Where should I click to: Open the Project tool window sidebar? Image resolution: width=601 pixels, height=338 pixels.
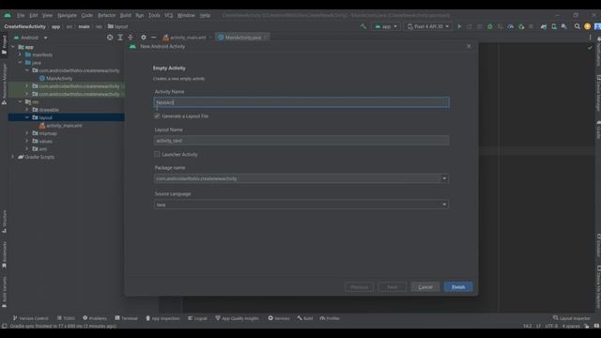tap(4, 45)
